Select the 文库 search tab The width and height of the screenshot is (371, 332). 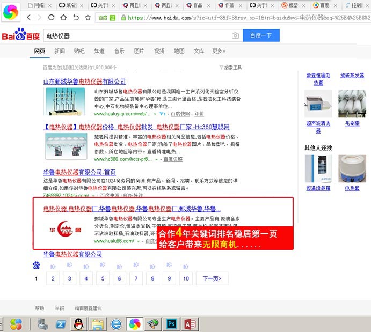point(199,51)
